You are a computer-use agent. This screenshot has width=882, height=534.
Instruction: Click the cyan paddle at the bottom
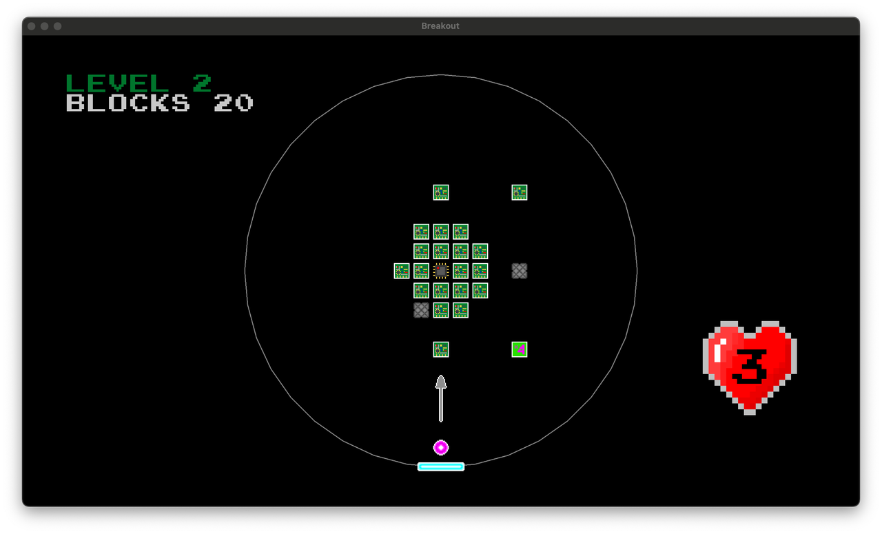click(441, 466)
